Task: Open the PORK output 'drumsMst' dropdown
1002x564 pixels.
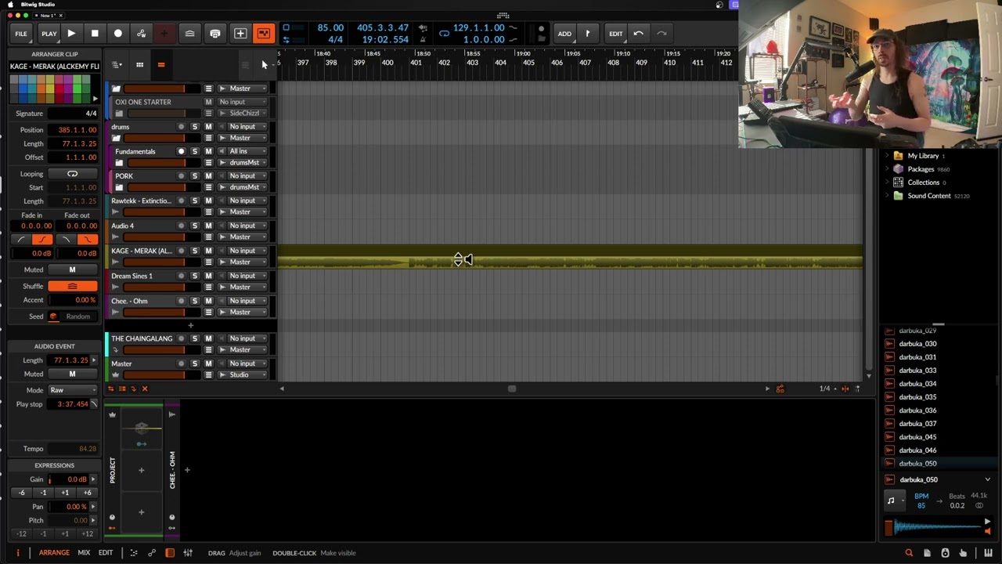Action: click(243, 187)
